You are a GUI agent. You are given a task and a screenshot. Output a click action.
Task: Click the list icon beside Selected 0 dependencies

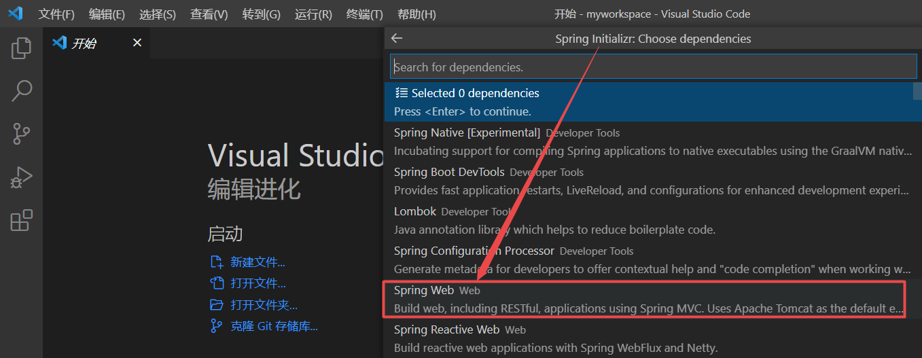click(402, 93)
